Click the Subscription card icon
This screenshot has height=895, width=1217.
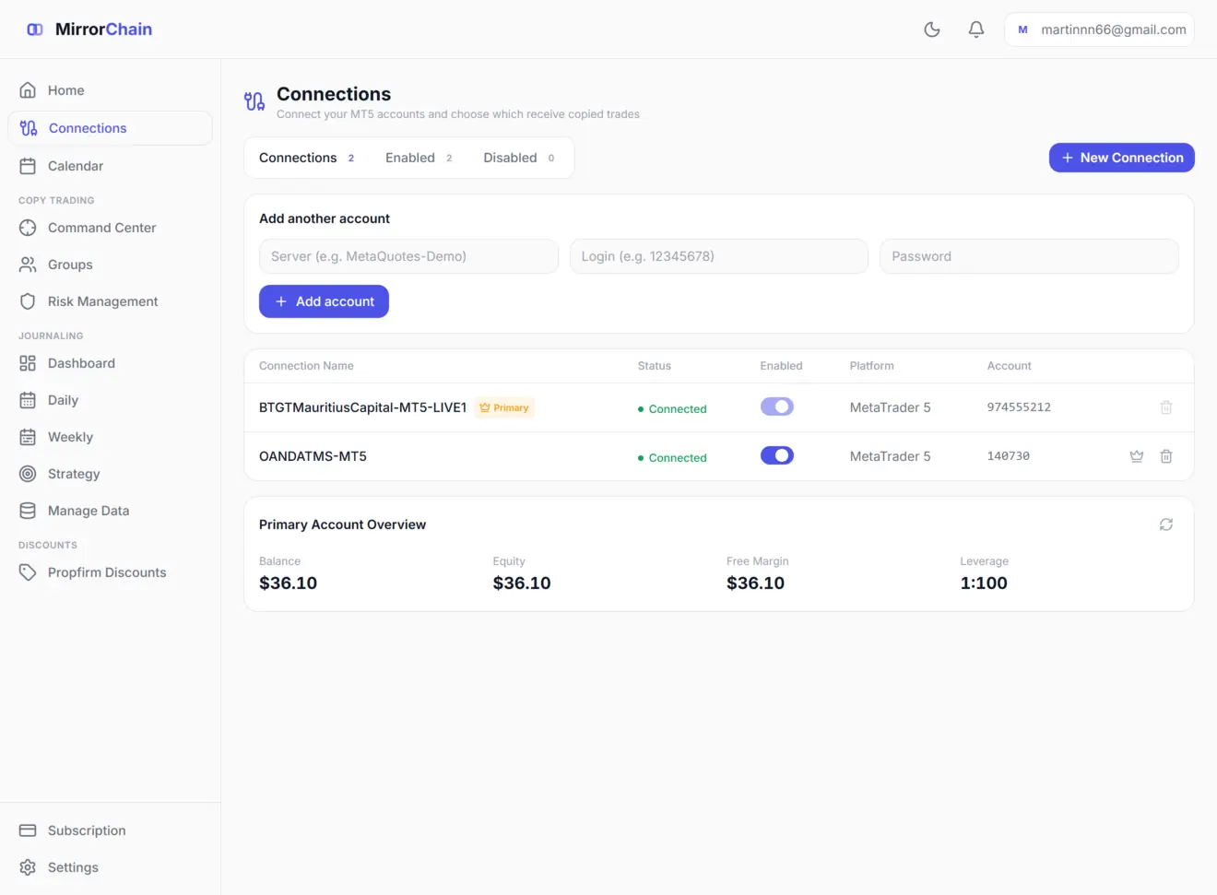coord(28,830)
